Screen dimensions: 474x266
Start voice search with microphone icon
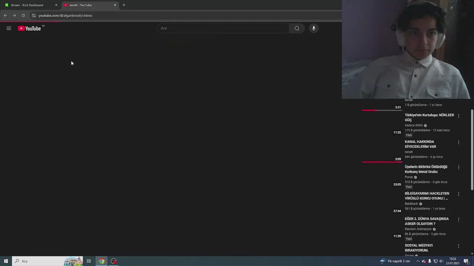[314, 28]
